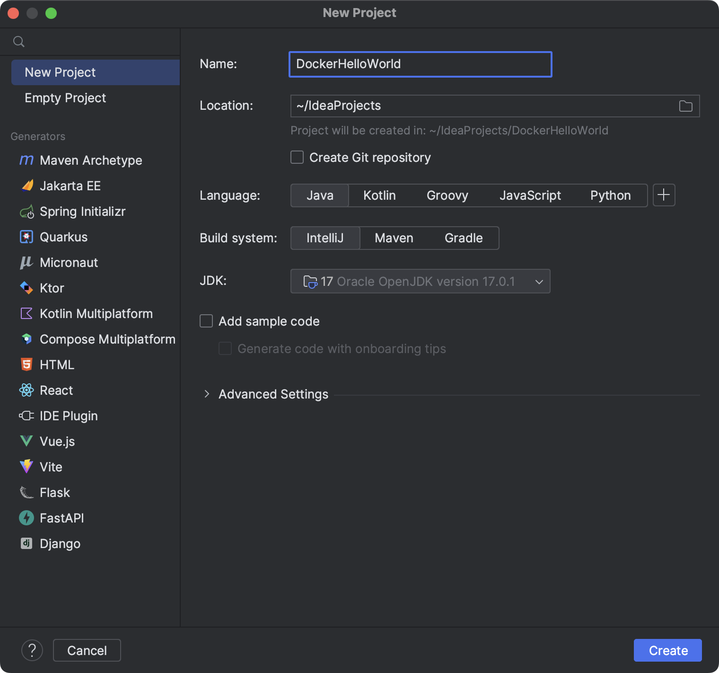Enable Create Git repository checkbox
Viewport: 719px width, 673px height.
pos(297,157)
